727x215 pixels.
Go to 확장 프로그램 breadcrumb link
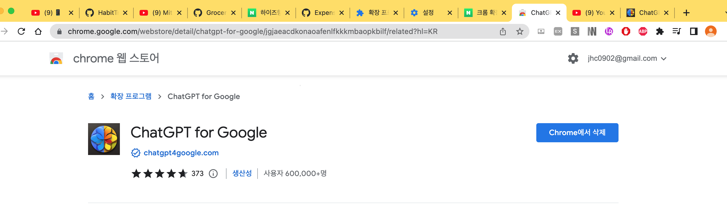point(131,96)
